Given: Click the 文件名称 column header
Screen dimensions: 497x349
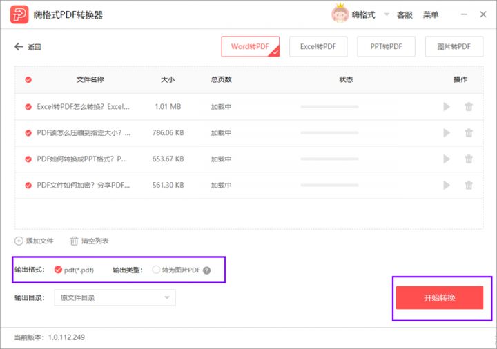Looking at the screenshot, I should tap(90, 79).
